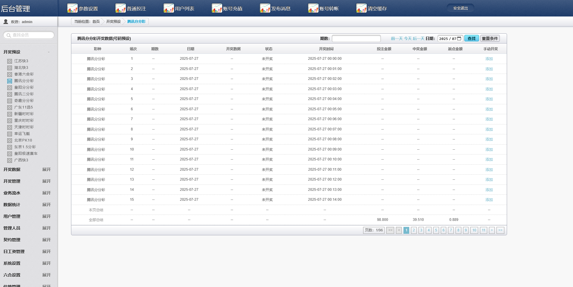Click the 清空缓存 chart icon
The width and height of the screenshot is (573, 287).
(x=361, y=8)
